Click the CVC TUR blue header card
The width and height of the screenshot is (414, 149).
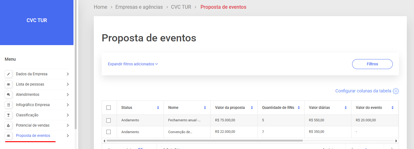pos(37,22)
